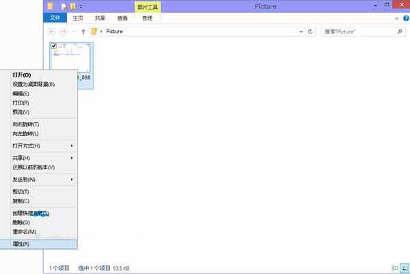Switch to large thumbnails view icon

pyautogui.click(x=403, y=267)
